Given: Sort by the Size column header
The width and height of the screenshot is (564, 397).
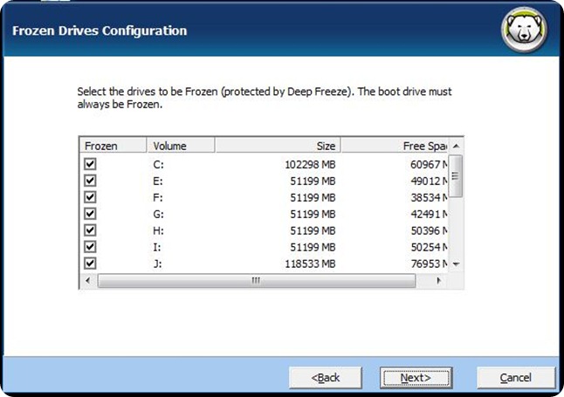Looking at the screenshot, I should 278,146.
